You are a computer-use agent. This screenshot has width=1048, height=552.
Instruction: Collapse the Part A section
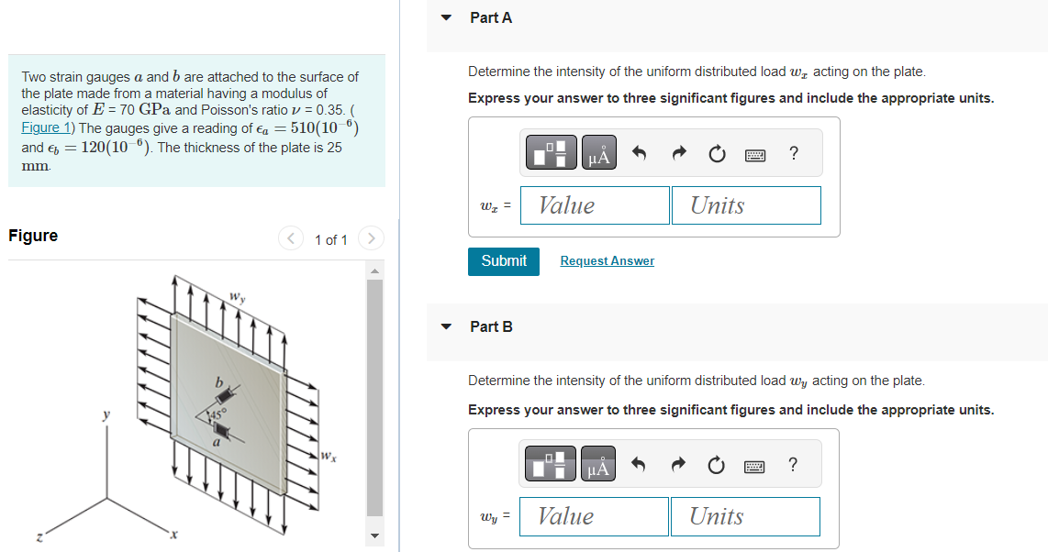(x=445, y=17)
